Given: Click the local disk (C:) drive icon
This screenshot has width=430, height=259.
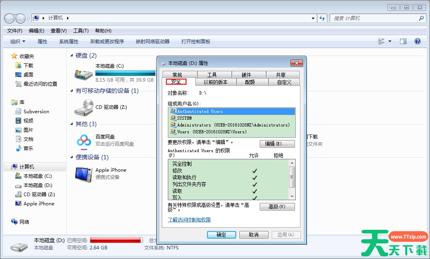Looking at the screenshot, I should pos(84,74).
